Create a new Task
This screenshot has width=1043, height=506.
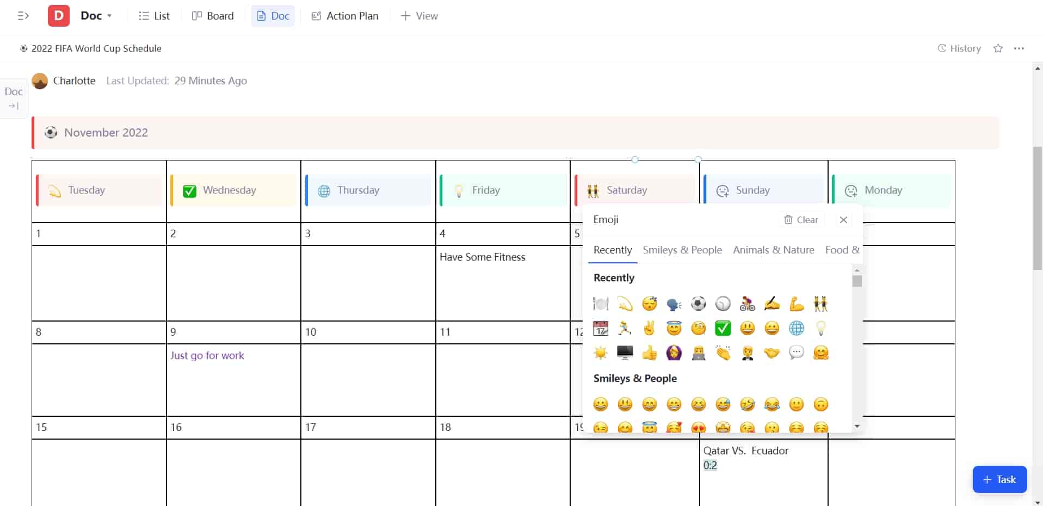tap(999, 479)
